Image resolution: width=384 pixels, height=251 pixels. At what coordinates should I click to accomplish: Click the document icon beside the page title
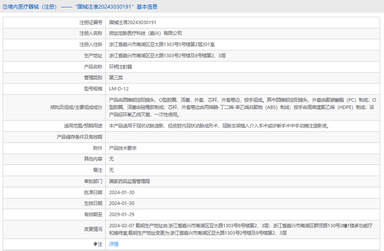(x=5, y=7)
